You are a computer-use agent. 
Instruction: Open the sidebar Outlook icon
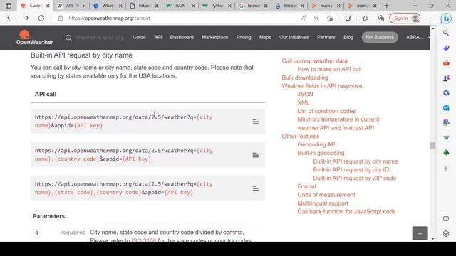(446, 107)
